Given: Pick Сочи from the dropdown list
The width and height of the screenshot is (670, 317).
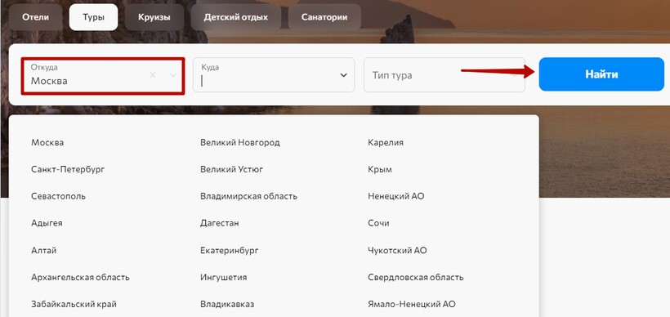Looking at the screenshot, I should click(378, 223).
